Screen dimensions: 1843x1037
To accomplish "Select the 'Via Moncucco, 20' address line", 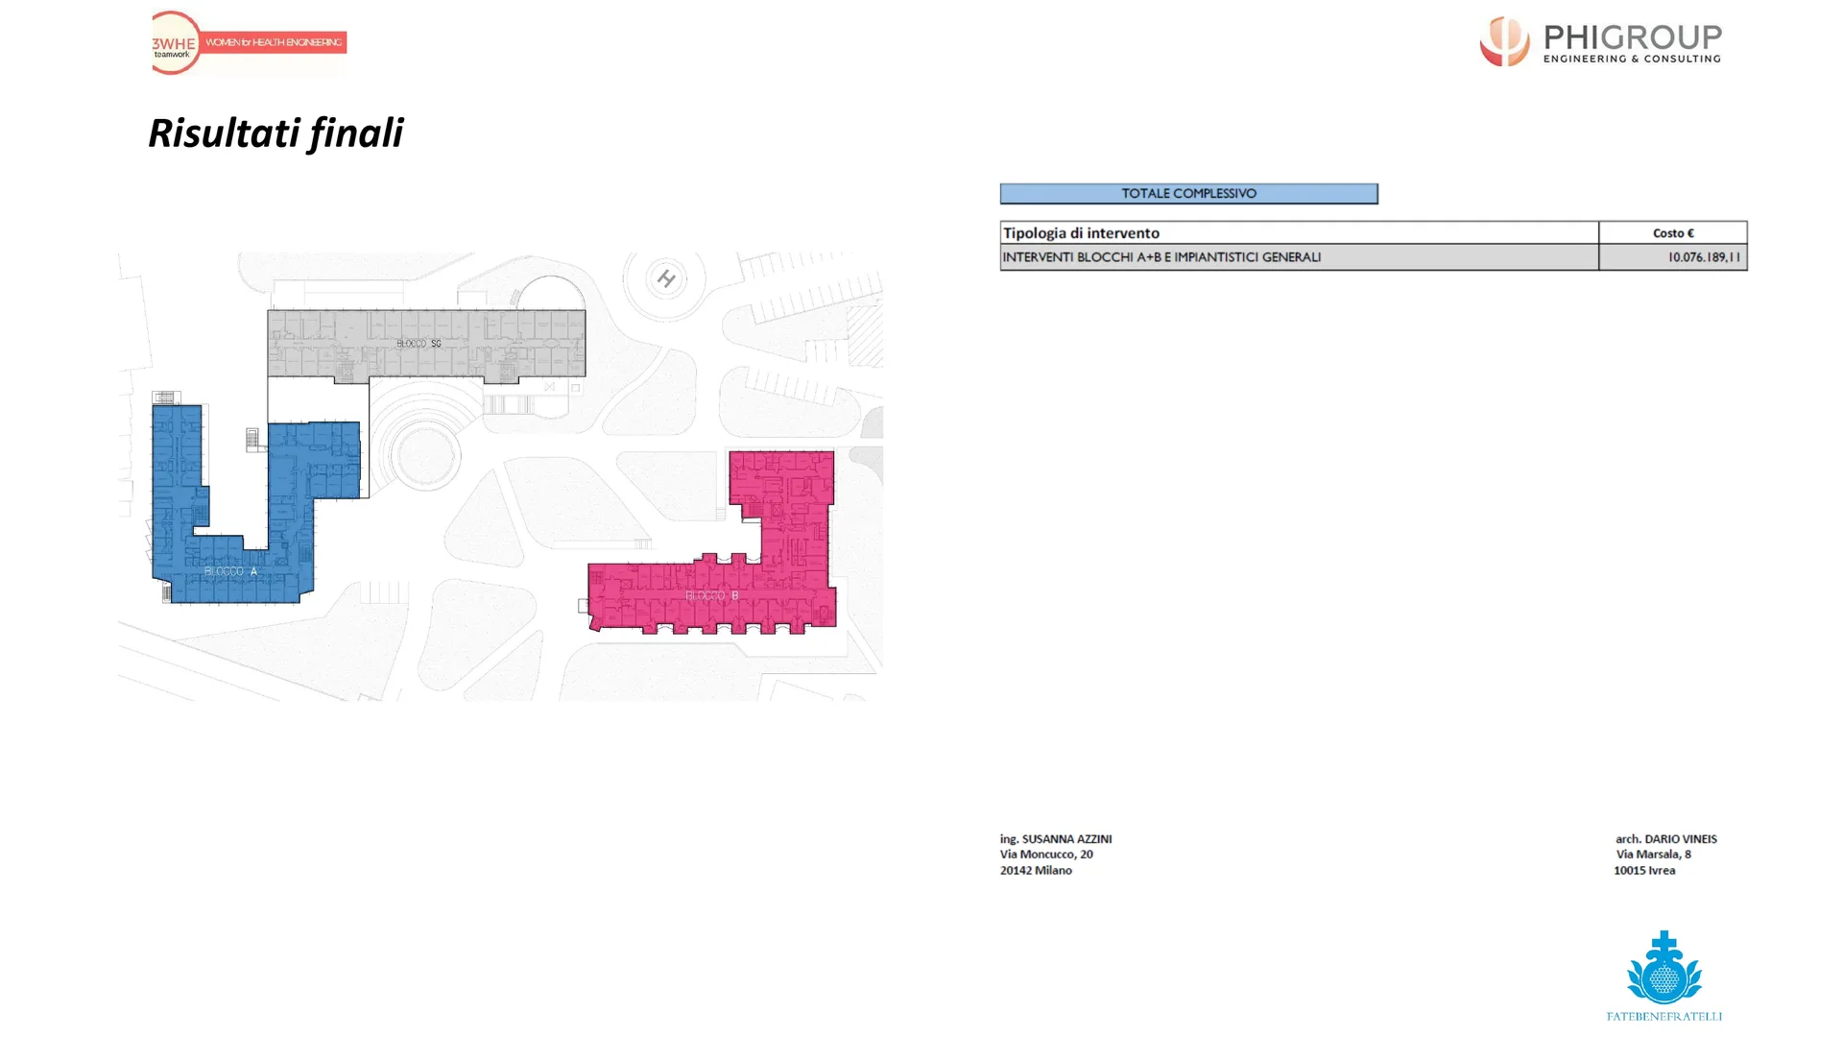I will click(1046, 855).
